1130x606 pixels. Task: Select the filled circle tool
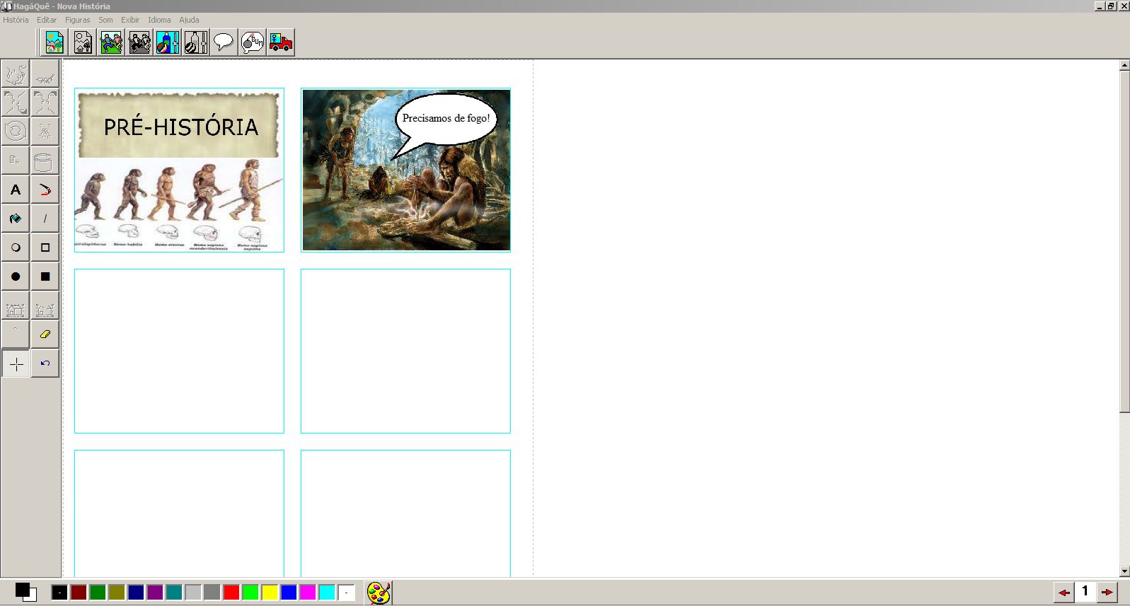click(x=16, y=276)
